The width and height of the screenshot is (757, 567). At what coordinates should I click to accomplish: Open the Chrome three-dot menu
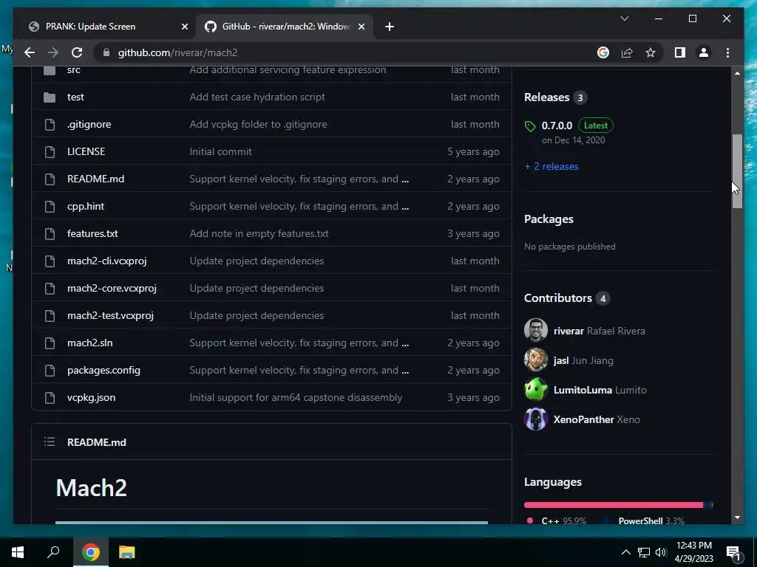click(727, 52)
